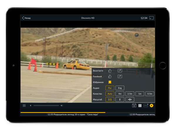The width and height of the screenshot is (176, 132).
Task: Pause the video playback
Action: (140, 106)
